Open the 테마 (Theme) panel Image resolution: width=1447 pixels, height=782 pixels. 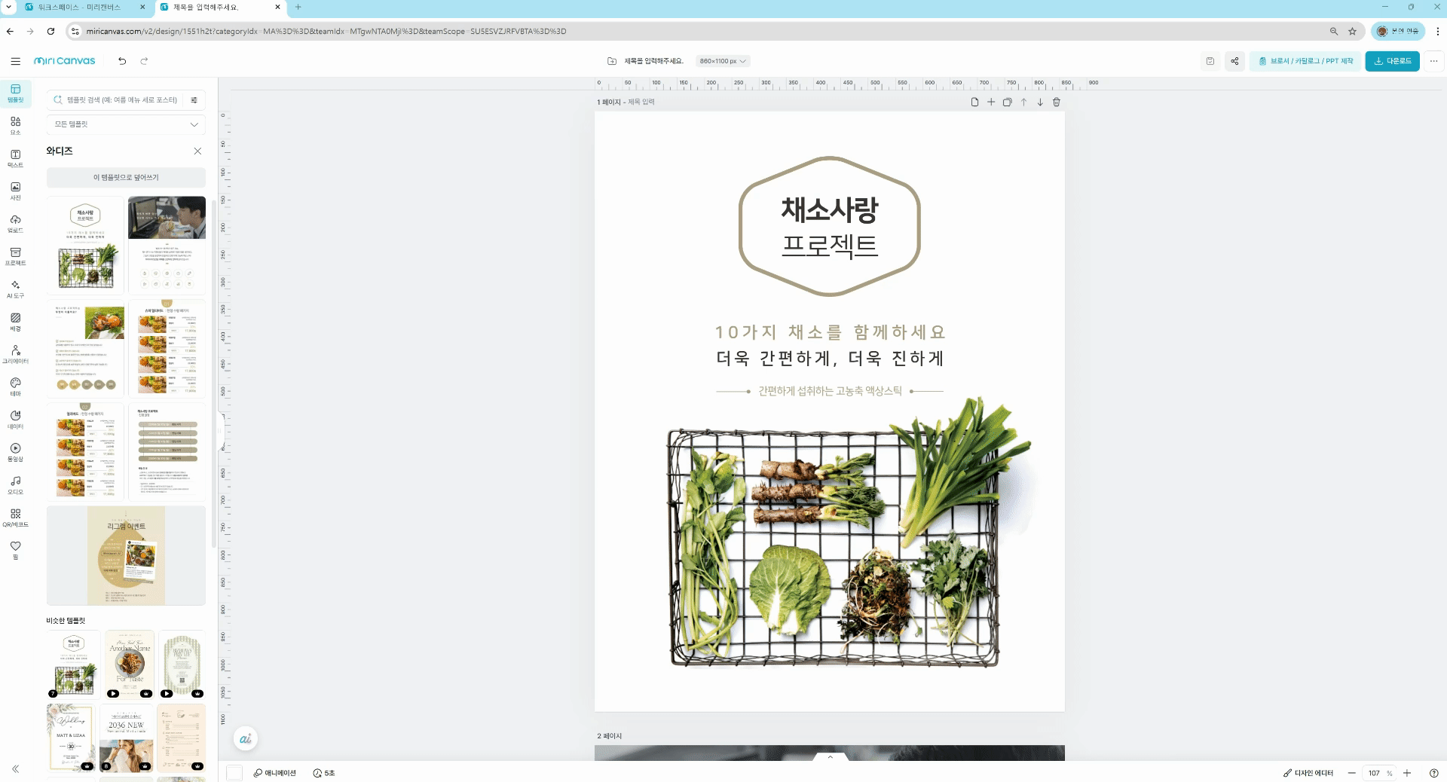15,386
